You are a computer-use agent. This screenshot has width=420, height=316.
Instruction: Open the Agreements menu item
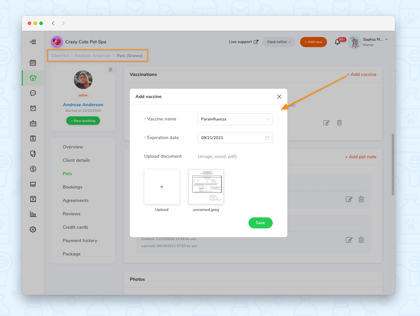pos(76,200)
